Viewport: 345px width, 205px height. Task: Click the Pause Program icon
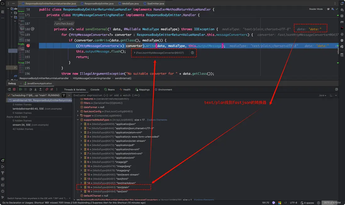click(25, 89)
